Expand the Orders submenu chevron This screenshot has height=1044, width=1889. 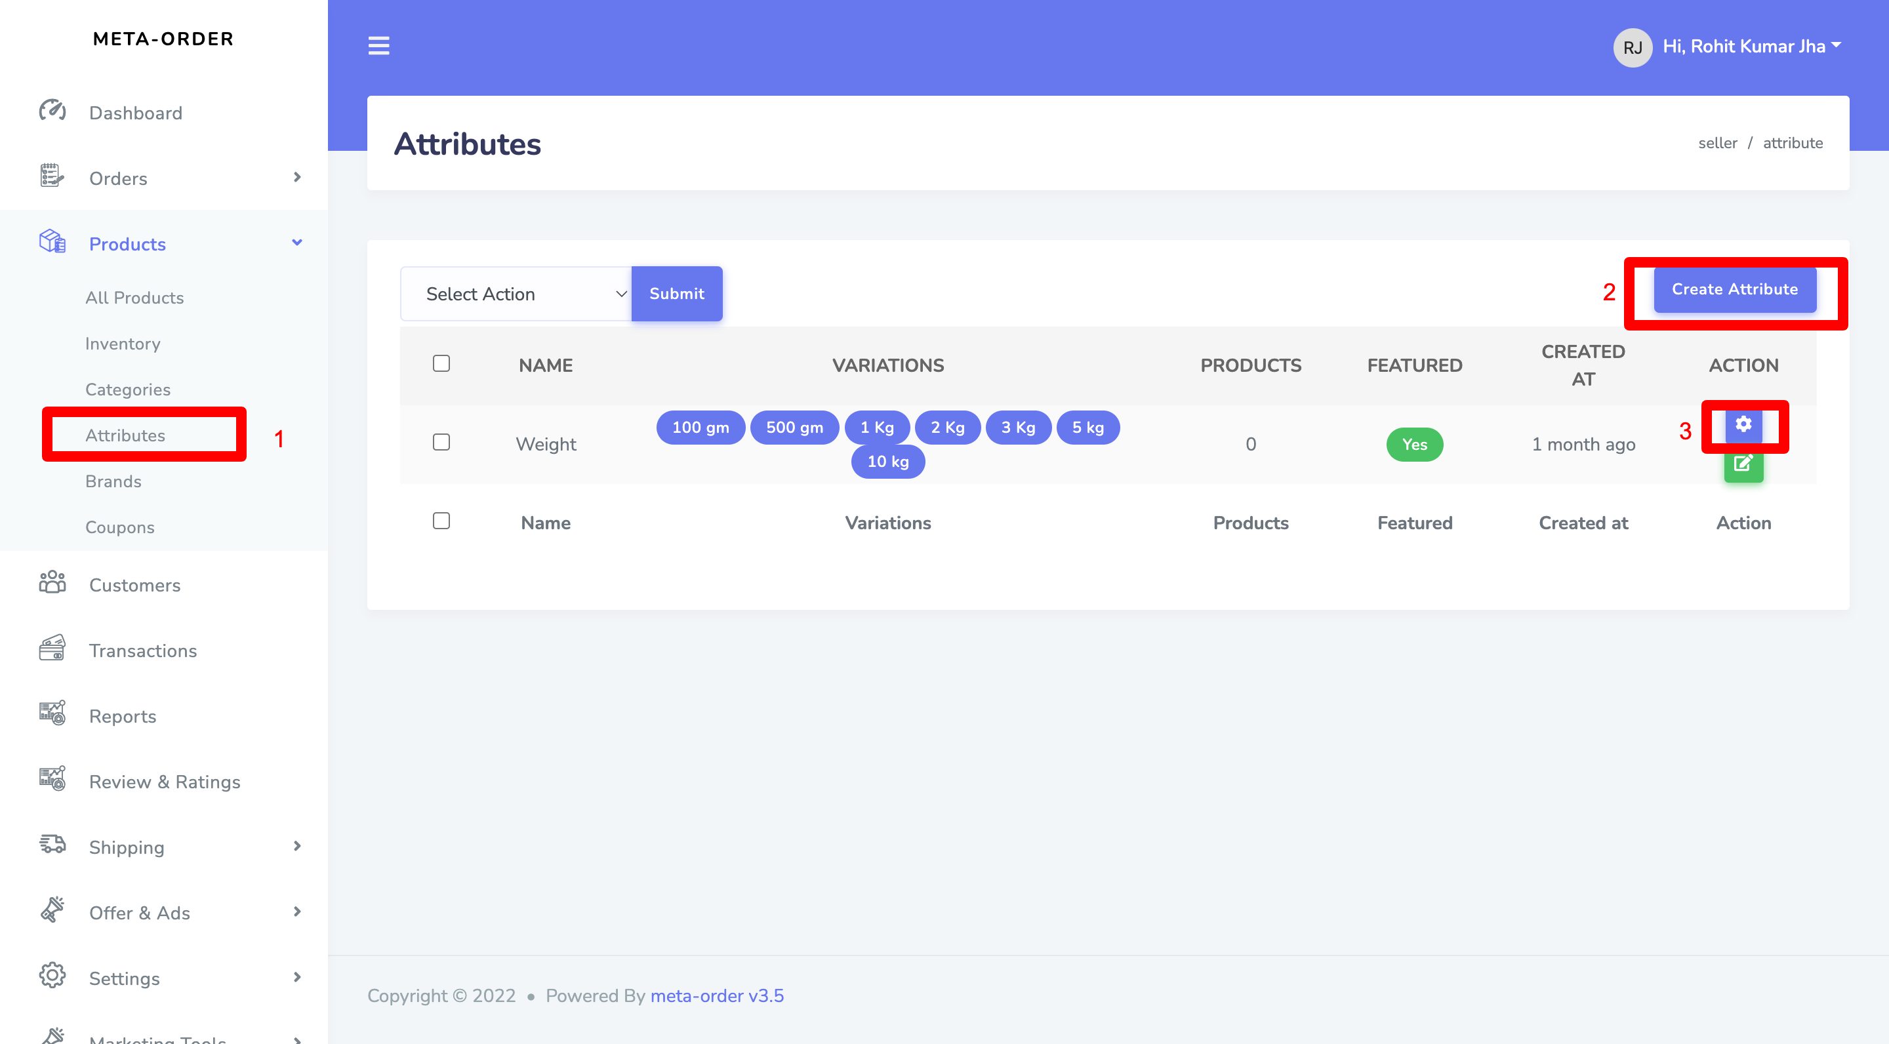[x=297, y=178]
